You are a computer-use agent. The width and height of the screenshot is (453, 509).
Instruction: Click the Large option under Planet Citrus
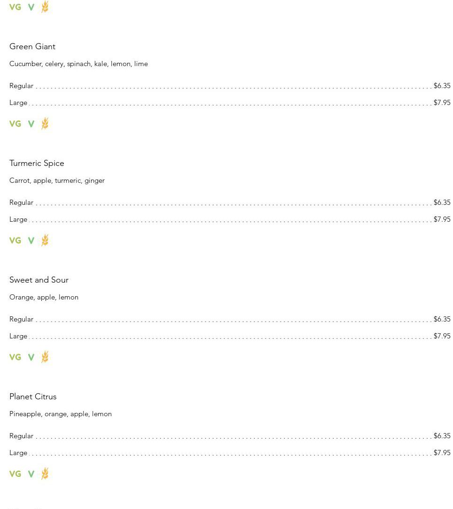click(230, 452)
